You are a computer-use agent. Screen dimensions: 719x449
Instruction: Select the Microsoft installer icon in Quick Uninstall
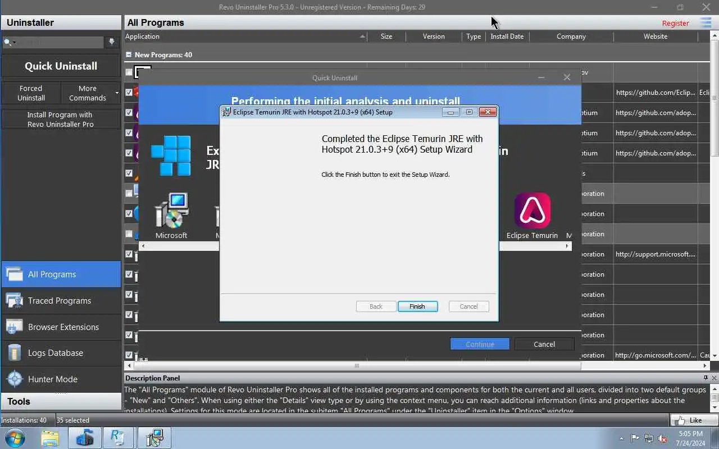tap(171, 210)
